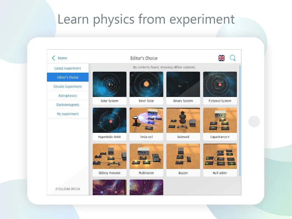Click the blue vertical scrollbar
Viewport: 292px width, 219px height.
click(x=240, y=120)
